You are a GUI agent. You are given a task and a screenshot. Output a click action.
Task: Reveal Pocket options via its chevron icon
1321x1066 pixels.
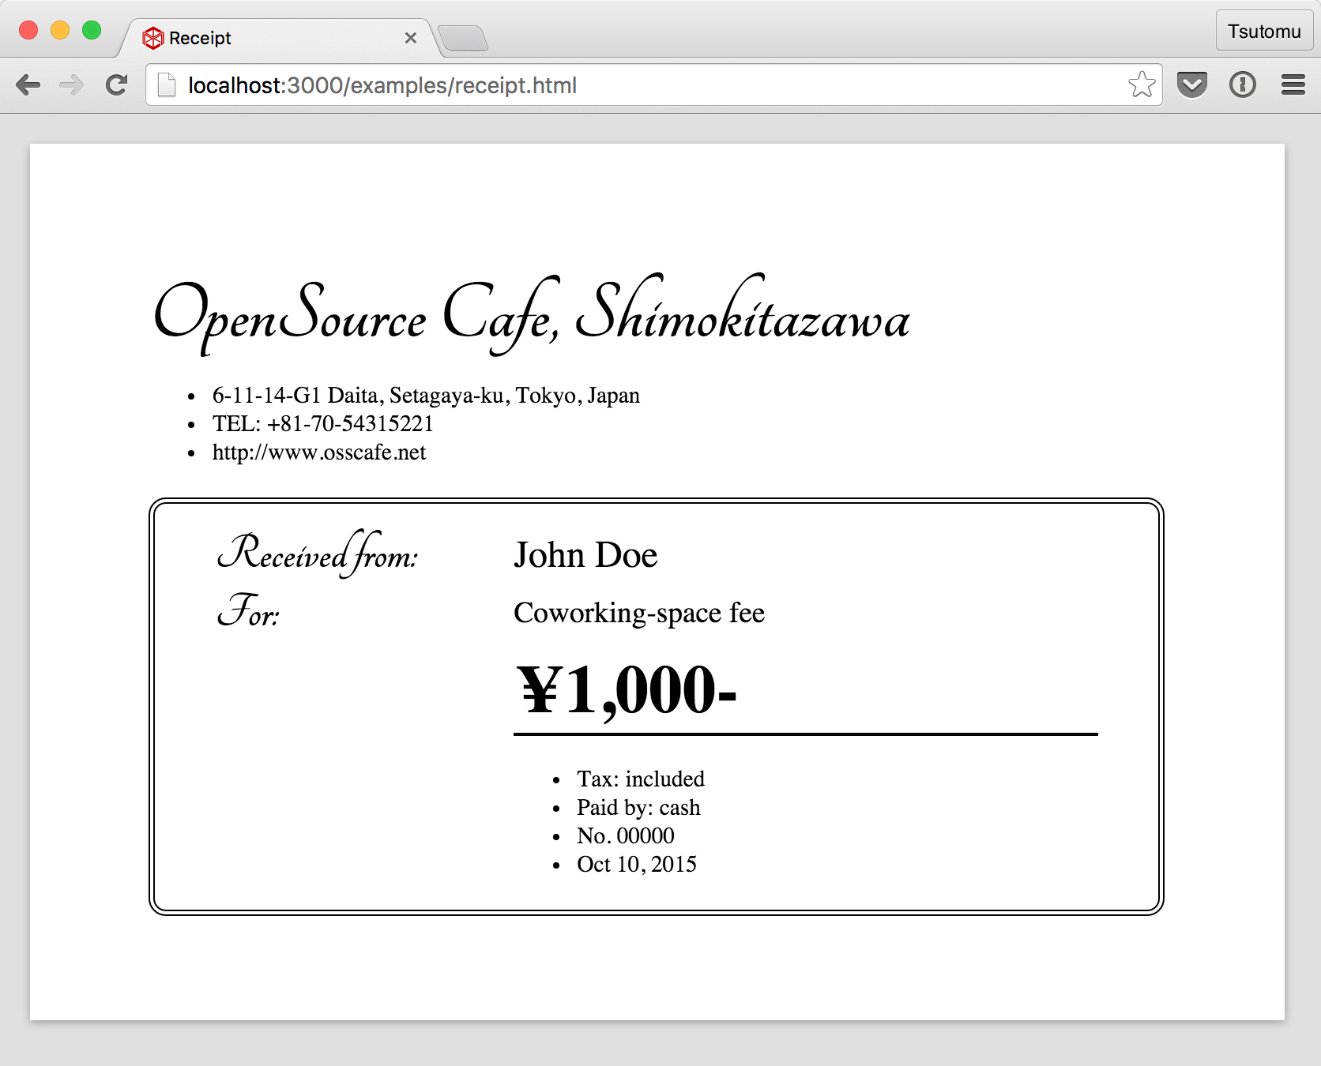pyautogui.click(x=1192, y=83)
